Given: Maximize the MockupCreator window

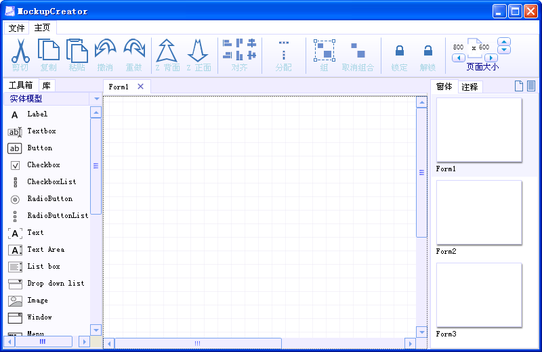Looking at the screenshot, I should point(515,12).
